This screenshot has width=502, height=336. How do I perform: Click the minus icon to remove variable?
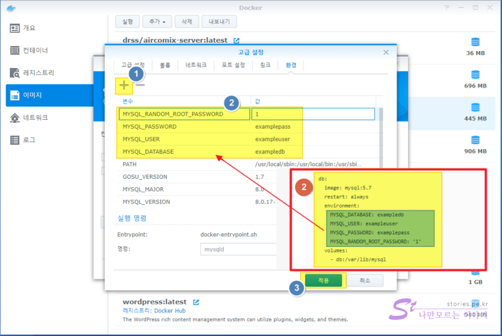140,85
